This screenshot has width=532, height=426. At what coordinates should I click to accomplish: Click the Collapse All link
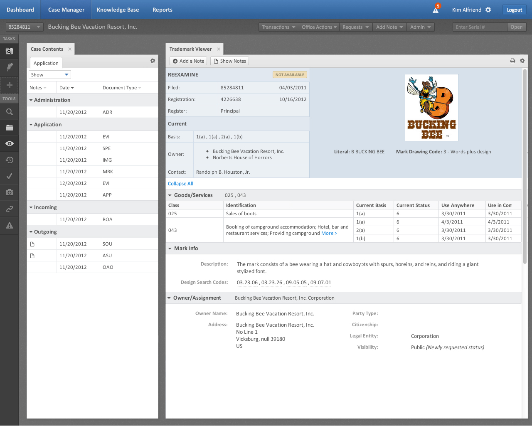pos(180,184)
